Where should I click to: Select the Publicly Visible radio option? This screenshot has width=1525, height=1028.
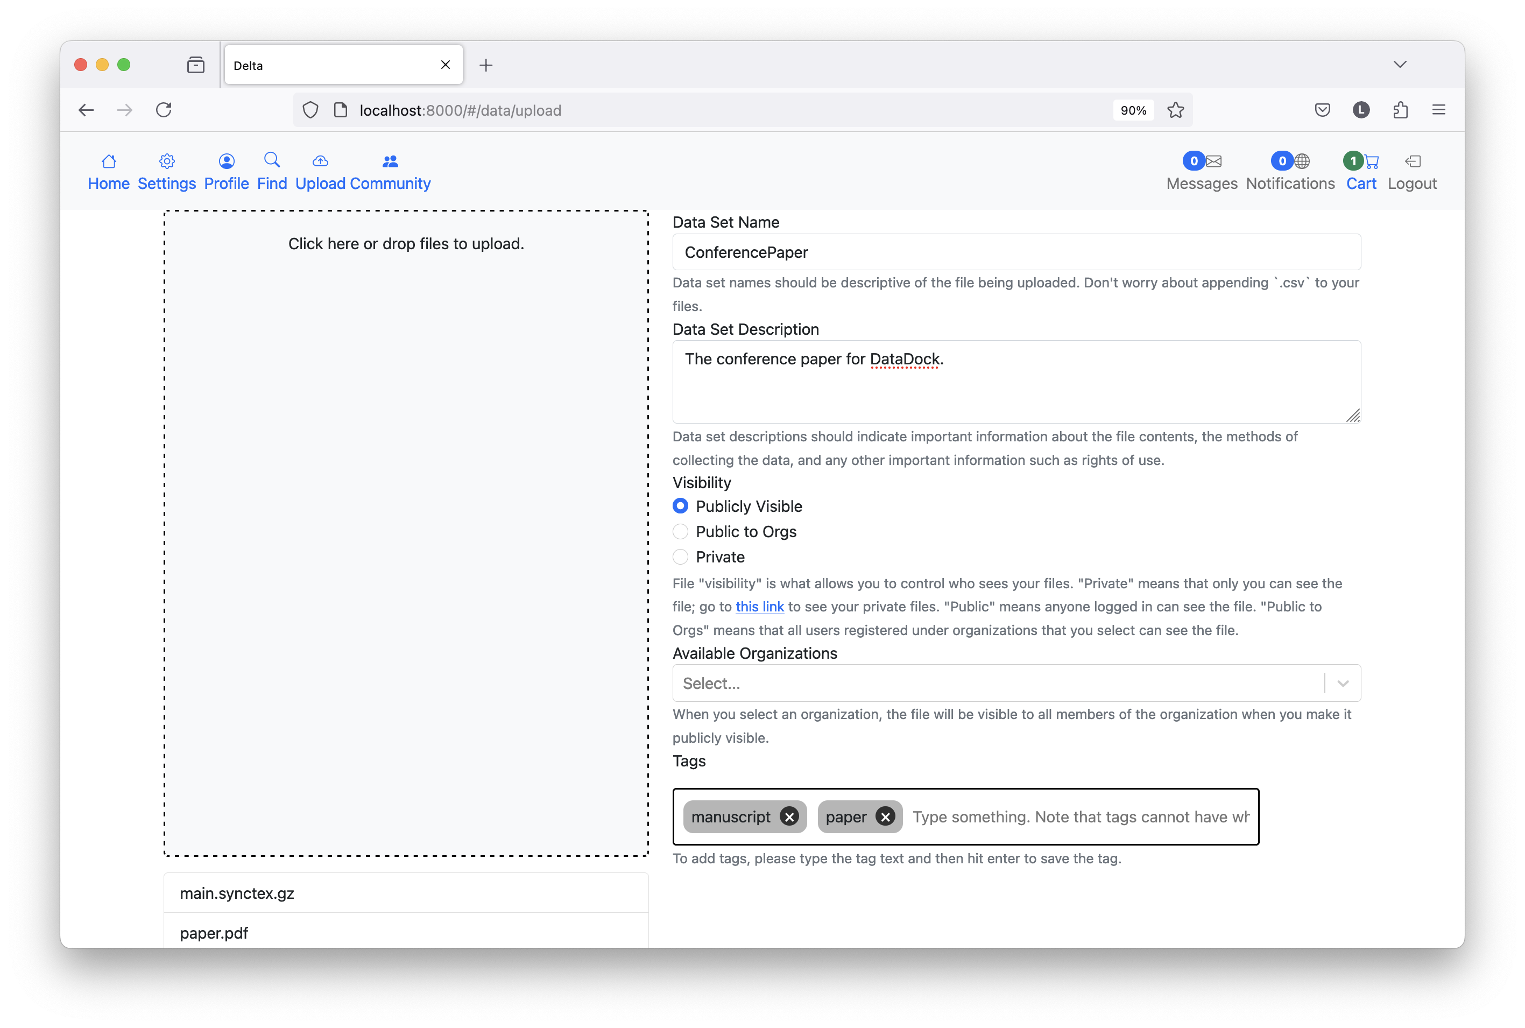pos(680,506)
